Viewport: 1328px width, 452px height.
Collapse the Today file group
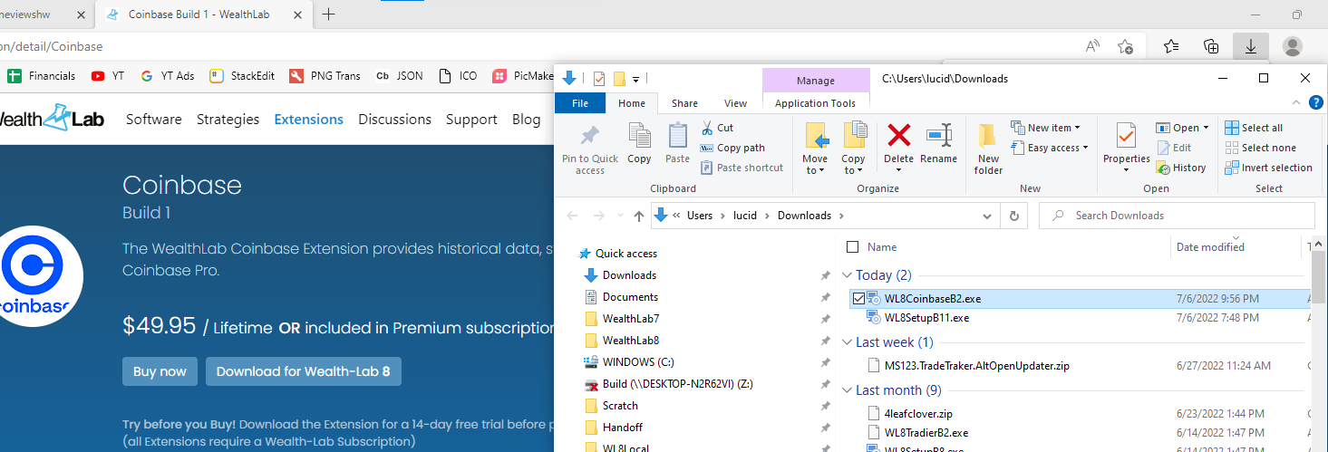pyautogui.click(x=848, y=275)
